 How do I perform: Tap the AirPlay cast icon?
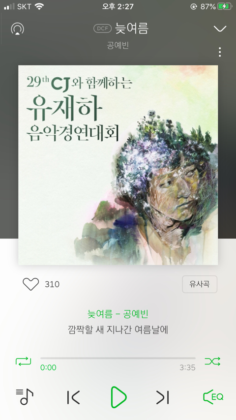(x=17, y=29)
